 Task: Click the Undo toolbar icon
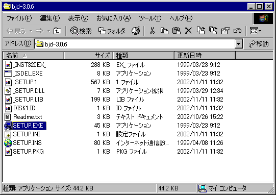[x=237, y=31]
